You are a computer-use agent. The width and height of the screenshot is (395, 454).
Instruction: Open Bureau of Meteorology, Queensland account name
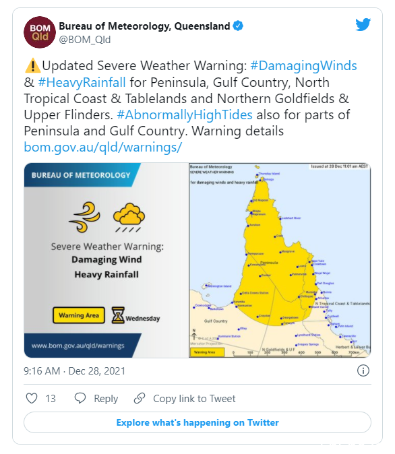pos(144,26)
